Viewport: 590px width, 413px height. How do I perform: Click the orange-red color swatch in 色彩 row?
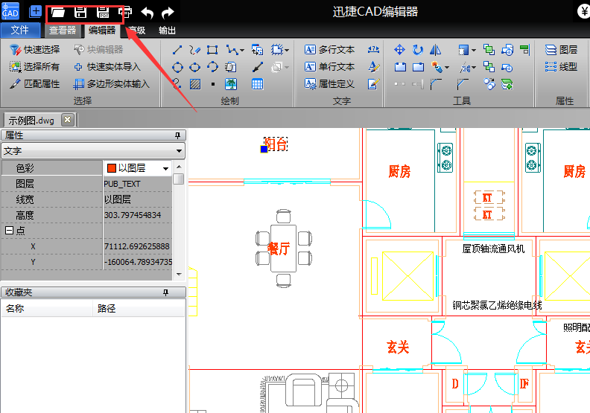[x=112, y=168]
